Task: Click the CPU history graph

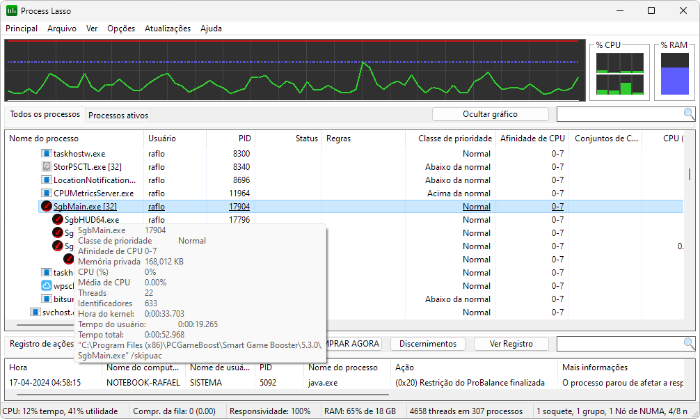Action: [x=294, y=70]
